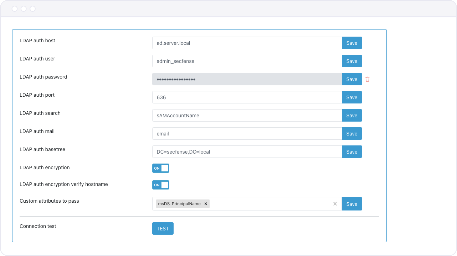Delete the saved LDAP auth password
The height and width of the screenshot is (256, 457).
368,79
